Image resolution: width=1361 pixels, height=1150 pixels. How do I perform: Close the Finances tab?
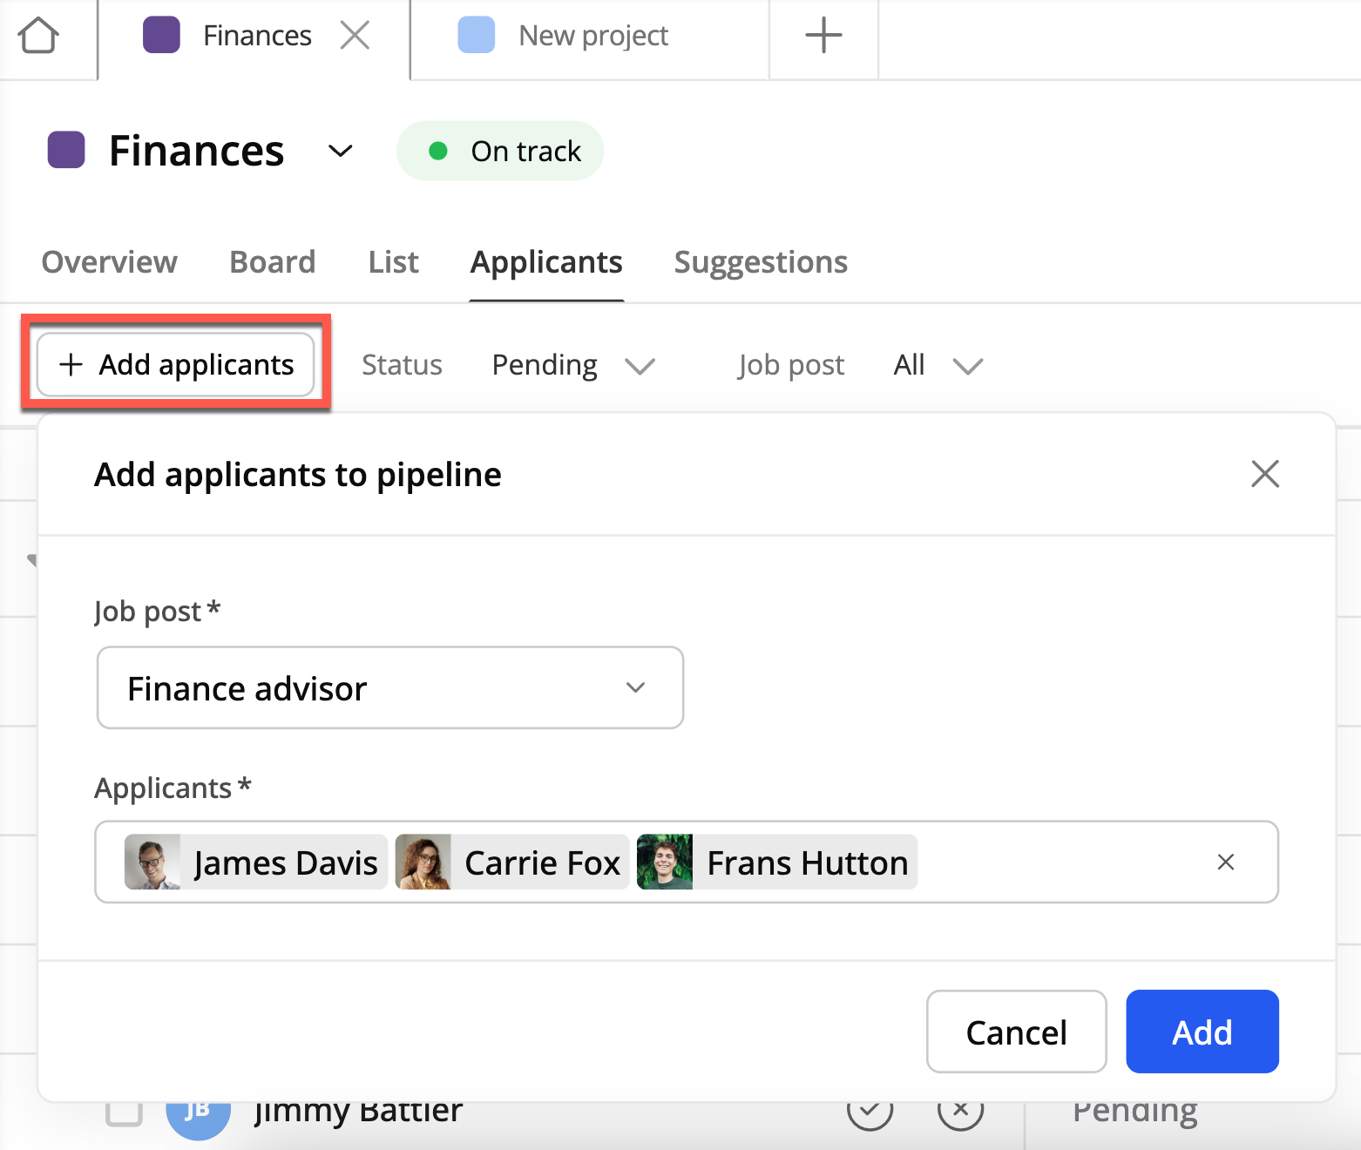pos(355,36)
